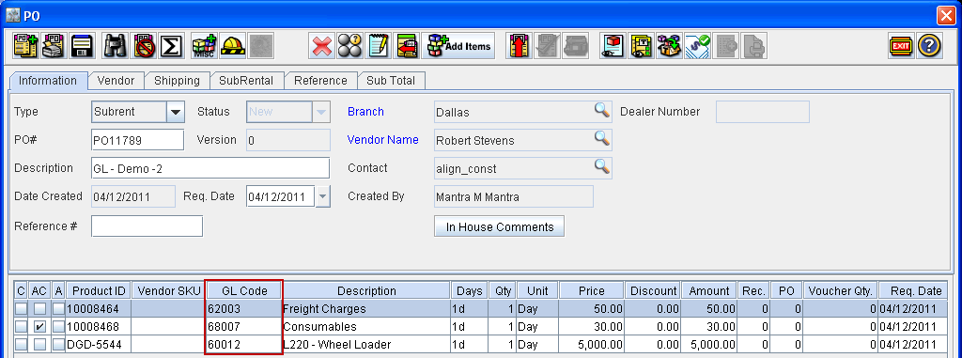Select the Consumables description cell
The width and height of the screenshot is (962, 358).
366,327
